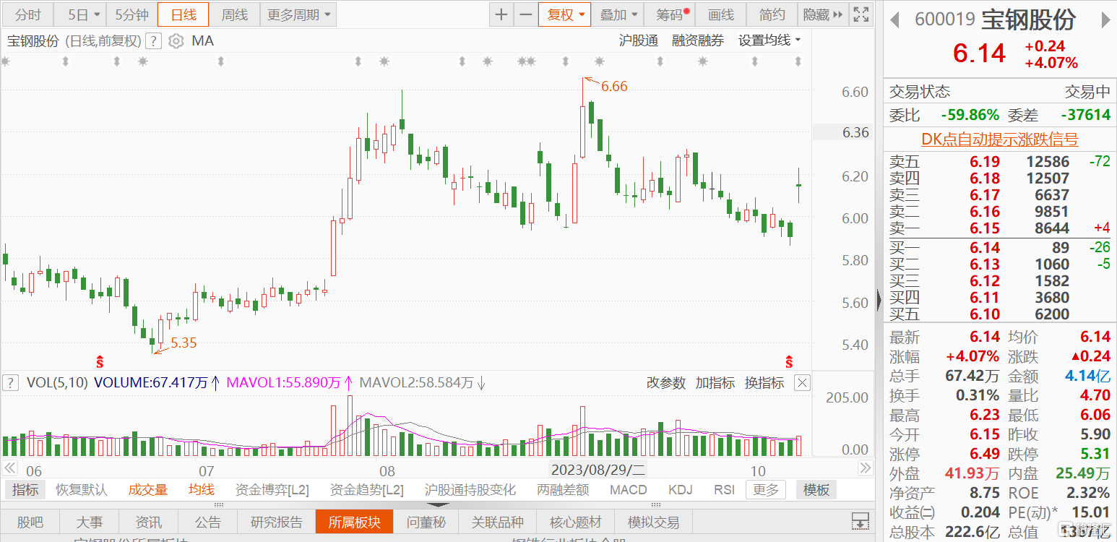Select KDJ indicator
The width and height of the screenshot is (1117, 542).
(680, 490)
